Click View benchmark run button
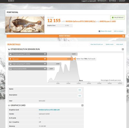 96,44
